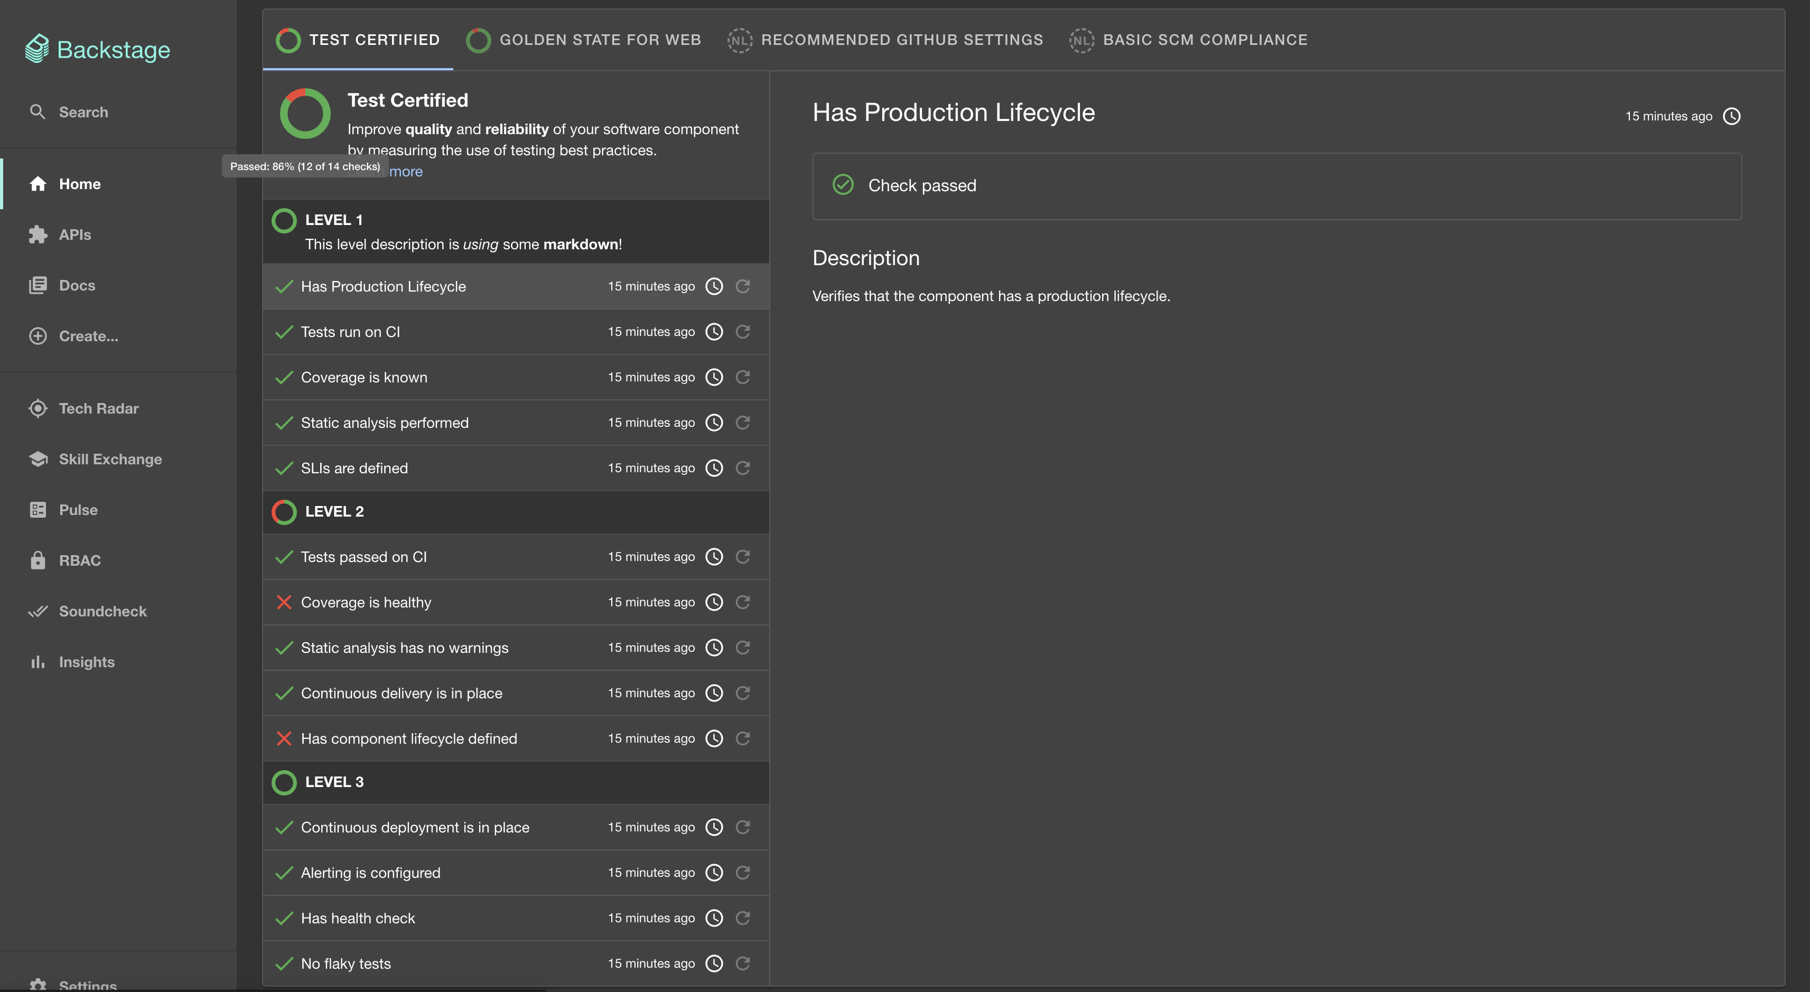The height and width of the screenshot is (992, 1810).
Task: Select the Tests passed on CI check
Action: pyautogui.click(x=516, y=556)
